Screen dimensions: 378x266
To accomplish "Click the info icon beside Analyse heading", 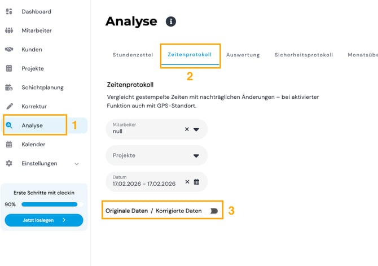I will pos(170,21).
